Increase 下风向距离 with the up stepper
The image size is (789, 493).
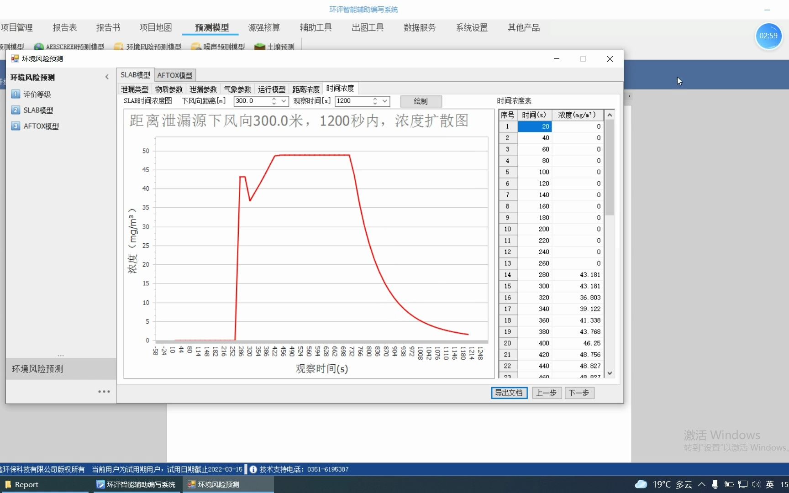click(274, 99)
